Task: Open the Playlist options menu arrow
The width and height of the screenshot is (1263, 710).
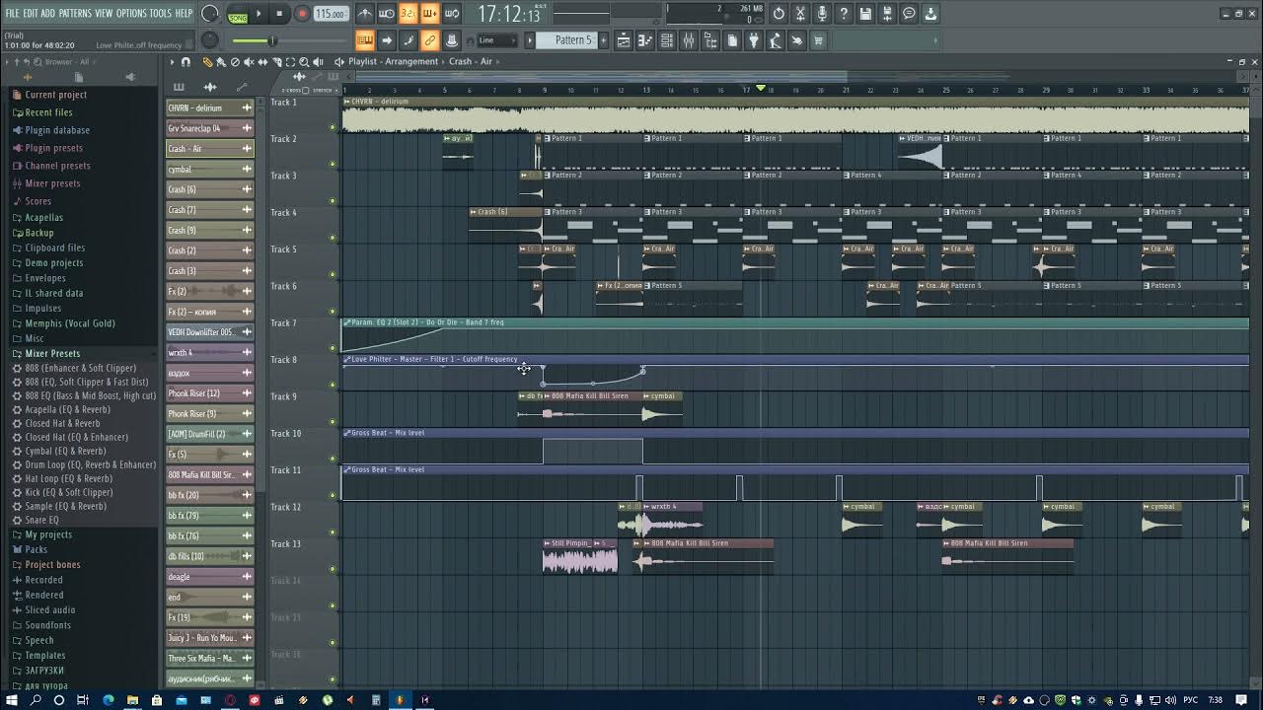Action: 172,61
